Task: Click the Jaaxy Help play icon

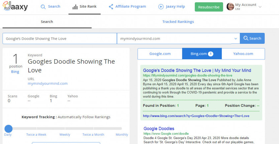Action: pos(161,7)
